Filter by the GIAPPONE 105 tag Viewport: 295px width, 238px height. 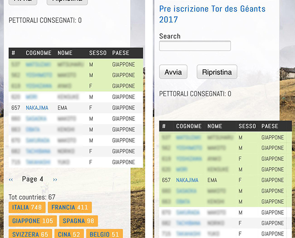(32, 221)
